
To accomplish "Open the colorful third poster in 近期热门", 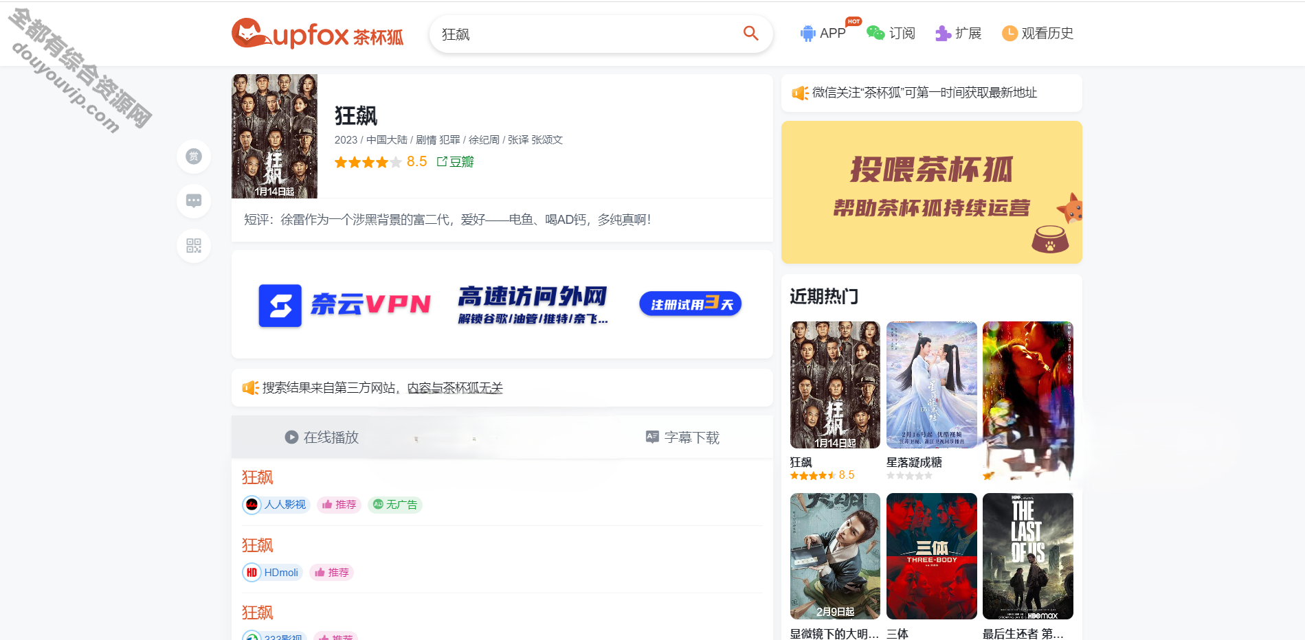I will point(1027,385).
